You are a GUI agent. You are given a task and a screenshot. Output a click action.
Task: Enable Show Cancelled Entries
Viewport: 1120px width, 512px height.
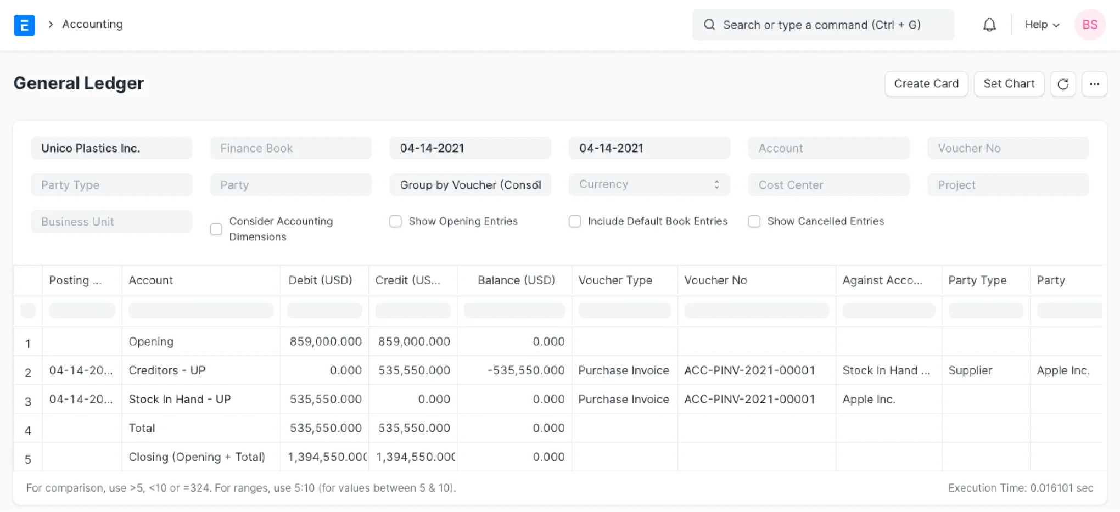click(754, 221)
